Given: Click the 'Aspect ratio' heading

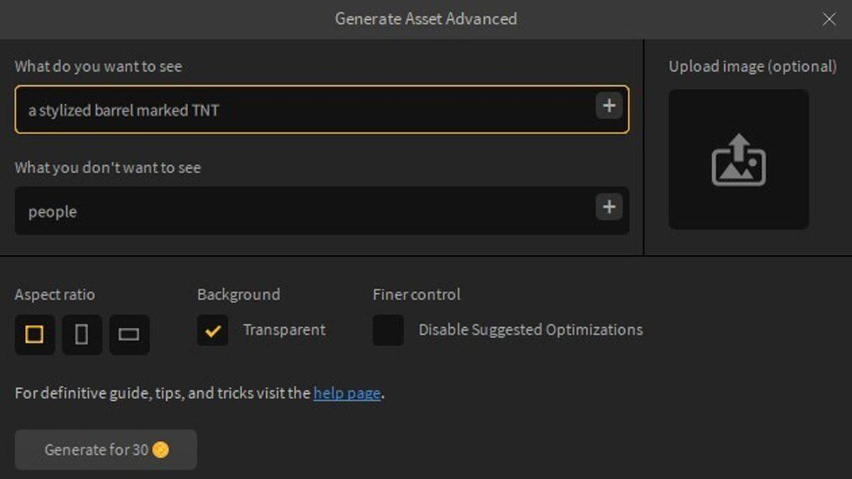Looking at the screenshot, I should point(55,294).
